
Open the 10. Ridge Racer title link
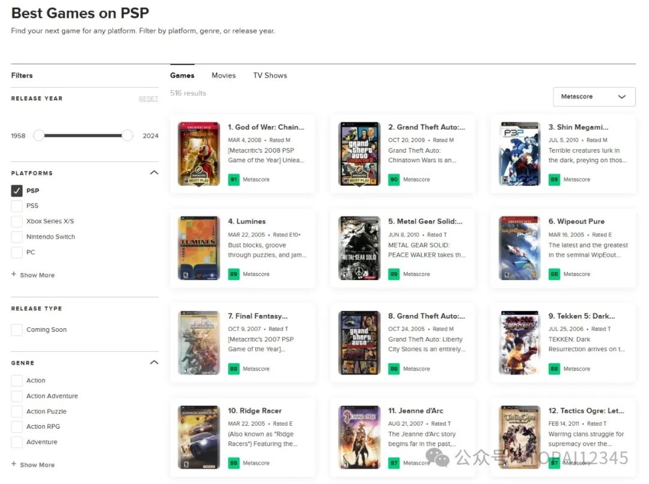click(x=255, y=411)
